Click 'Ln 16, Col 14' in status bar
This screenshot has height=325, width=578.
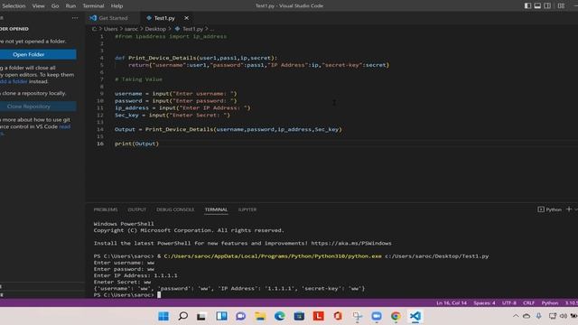coord(452,303)
